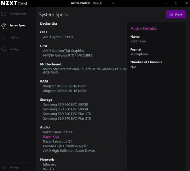
Task: Select the first Kingston KF556C36-16 DDR5 entry
Action: [65, 86]
